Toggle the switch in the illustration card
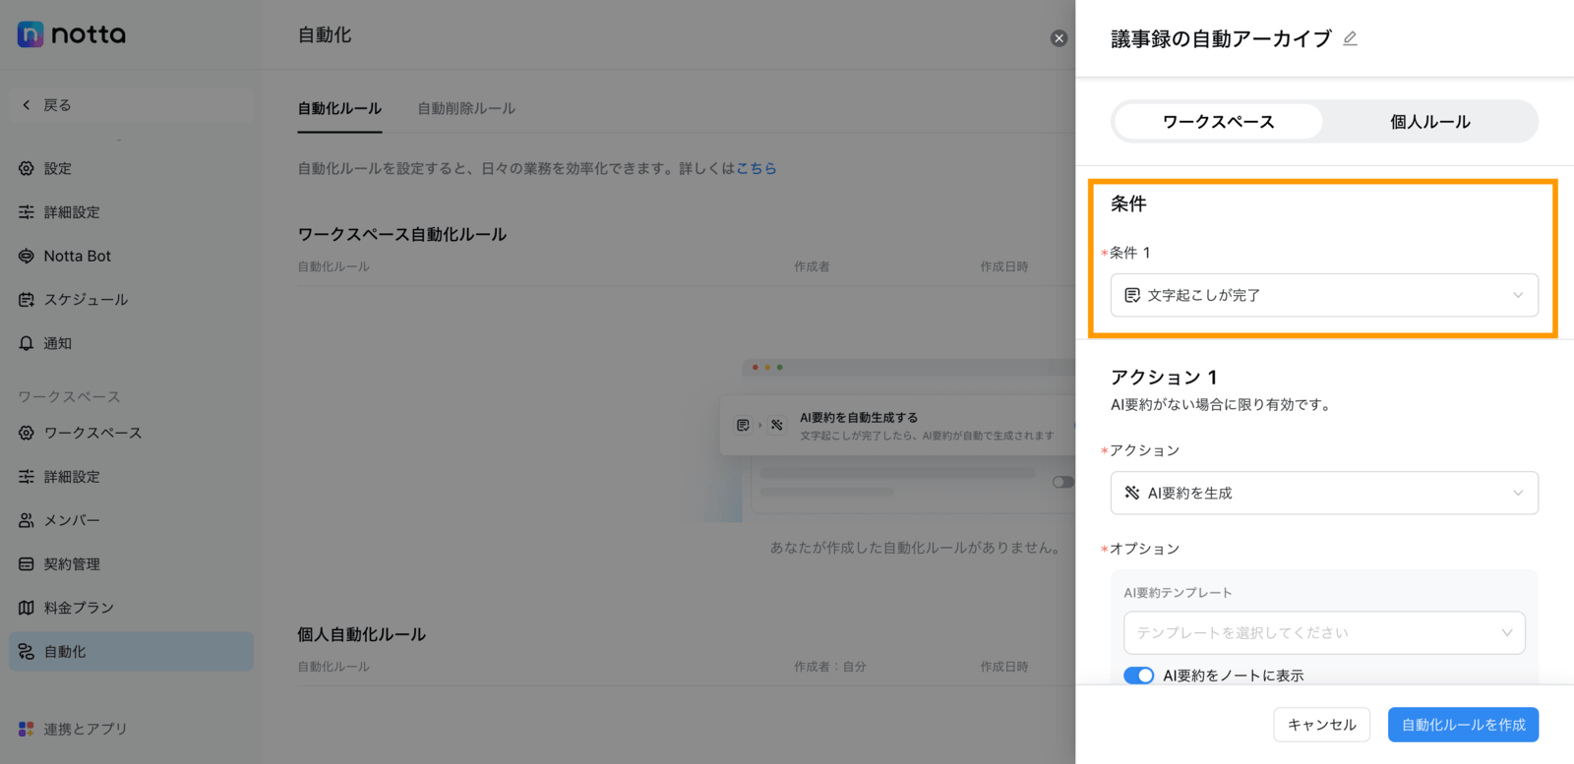 click(x=1062, y=482)
